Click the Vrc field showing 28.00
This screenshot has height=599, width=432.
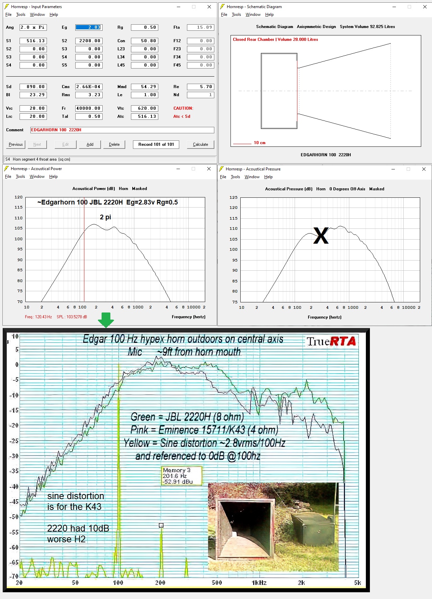pos(33,108)
